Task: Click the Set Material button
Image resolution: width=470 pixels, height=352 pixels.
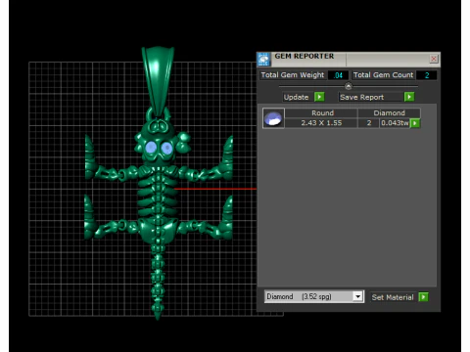Action: [x=393, y=297]
